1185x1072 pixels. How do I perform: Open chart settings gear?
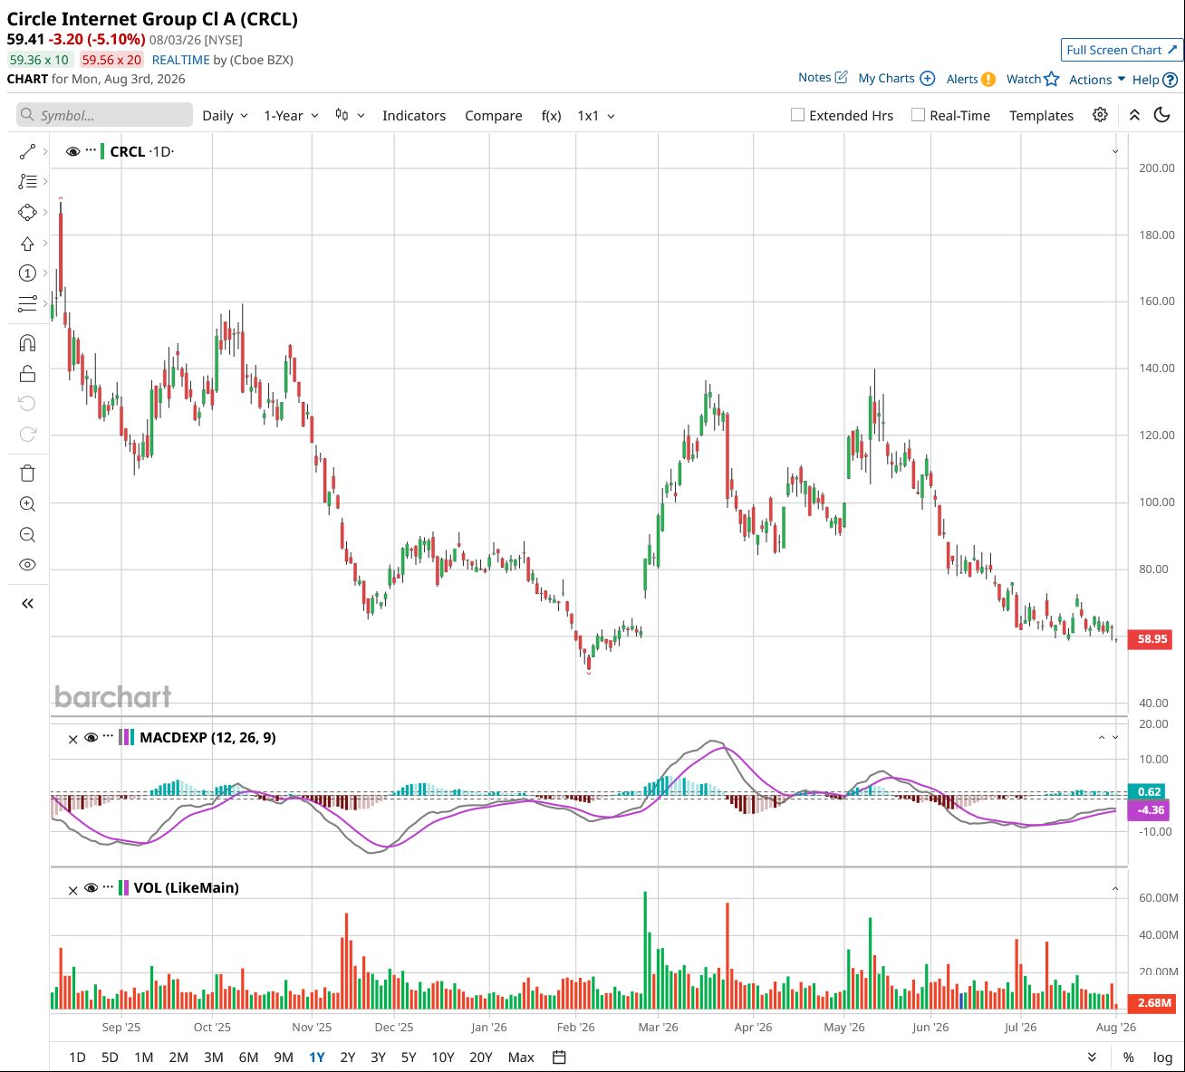point(1100,115)
